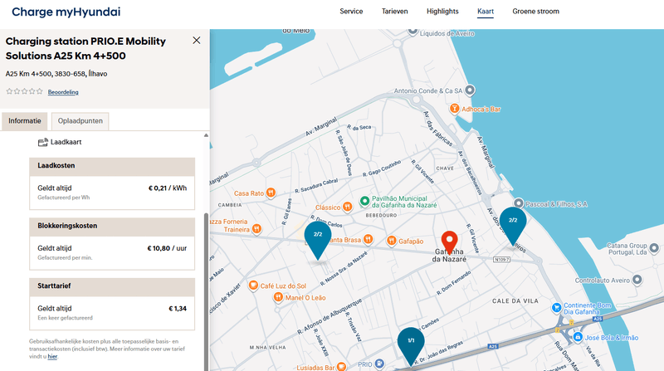
Task: Click the Santa Brasa restaurant icon
Action: pyautogui.click(x=368, y=239)
